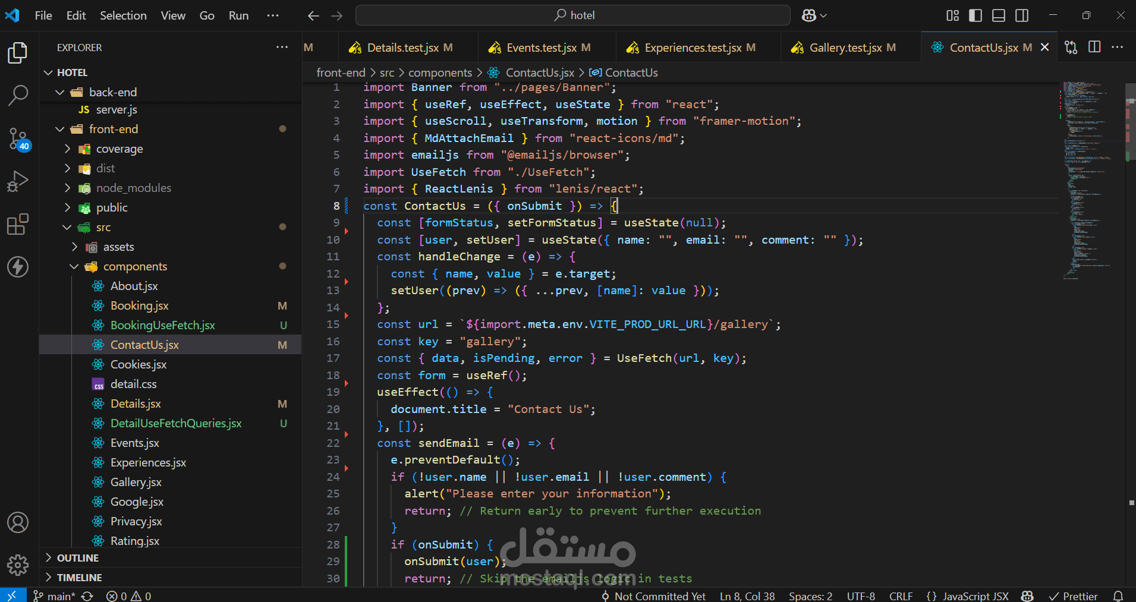1136x602 pixels.
Task: Toggle the bottom Panel visibility
Action: point(999,15)
